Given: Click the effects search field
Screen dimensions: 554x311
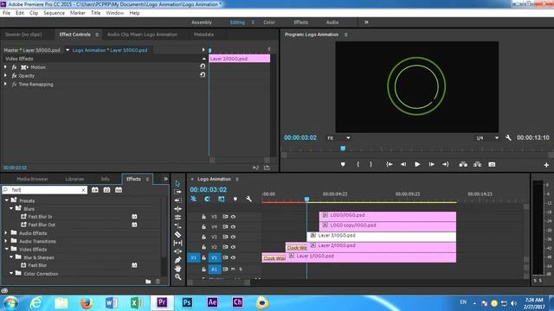Looking at the screenshot, I should click(45, 190).
